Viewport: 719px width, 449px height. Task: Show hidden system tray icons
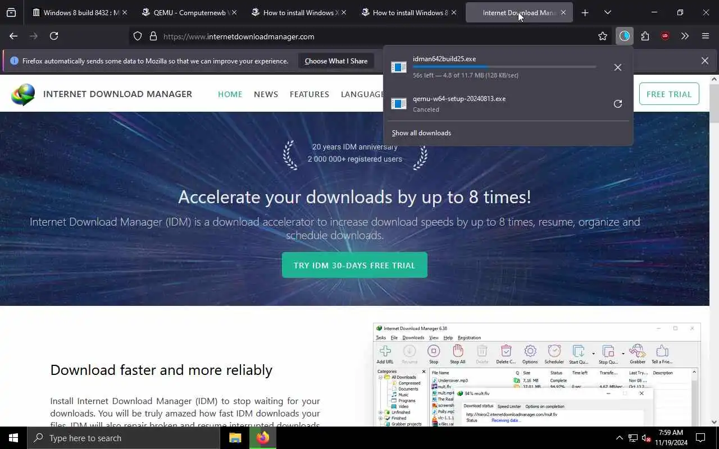click(x=619, y=438)
